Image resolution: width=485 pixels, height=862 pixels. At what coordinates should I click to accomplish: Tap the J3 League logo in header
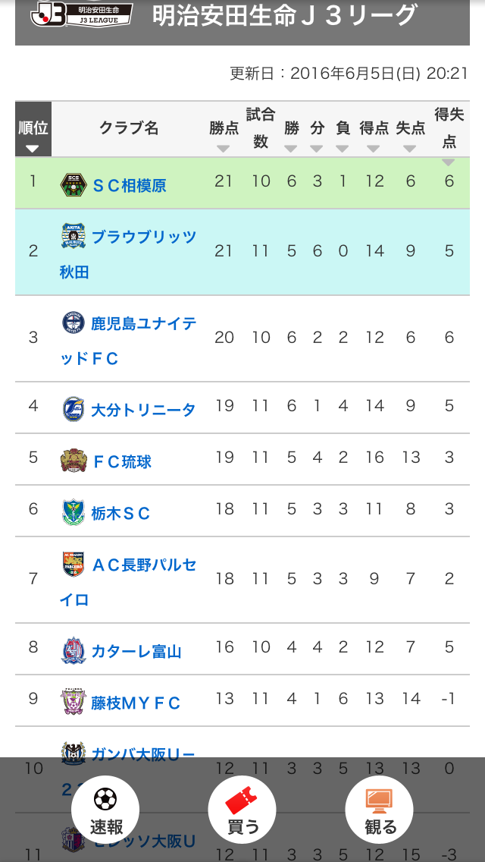(81, 14)
